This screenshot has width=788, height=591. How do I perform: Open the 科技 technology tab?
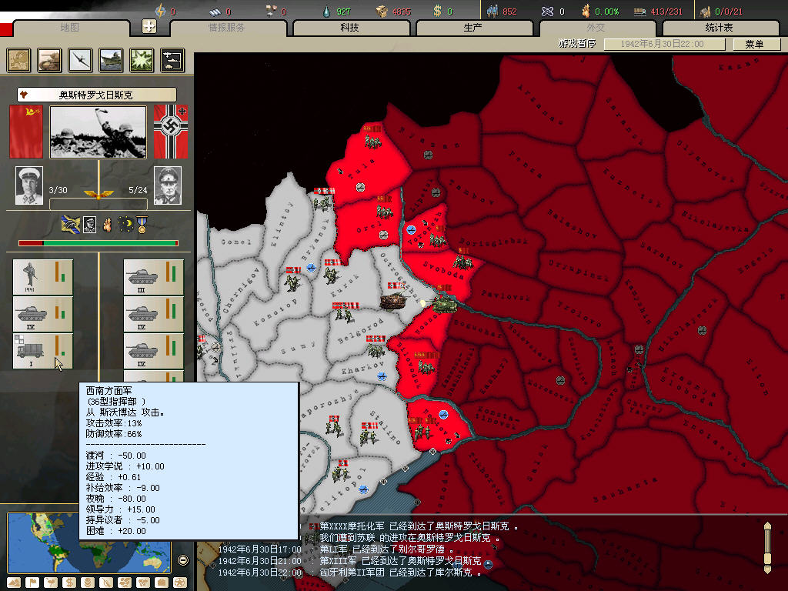pos(350,28)
